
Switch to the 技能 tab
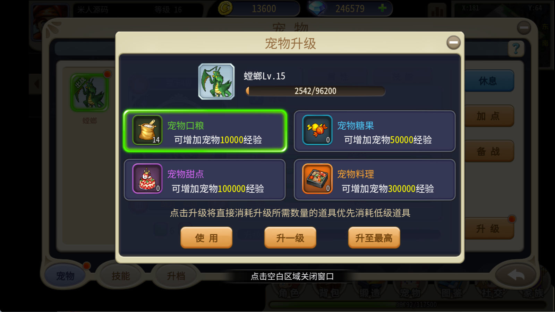click(120, 276)
